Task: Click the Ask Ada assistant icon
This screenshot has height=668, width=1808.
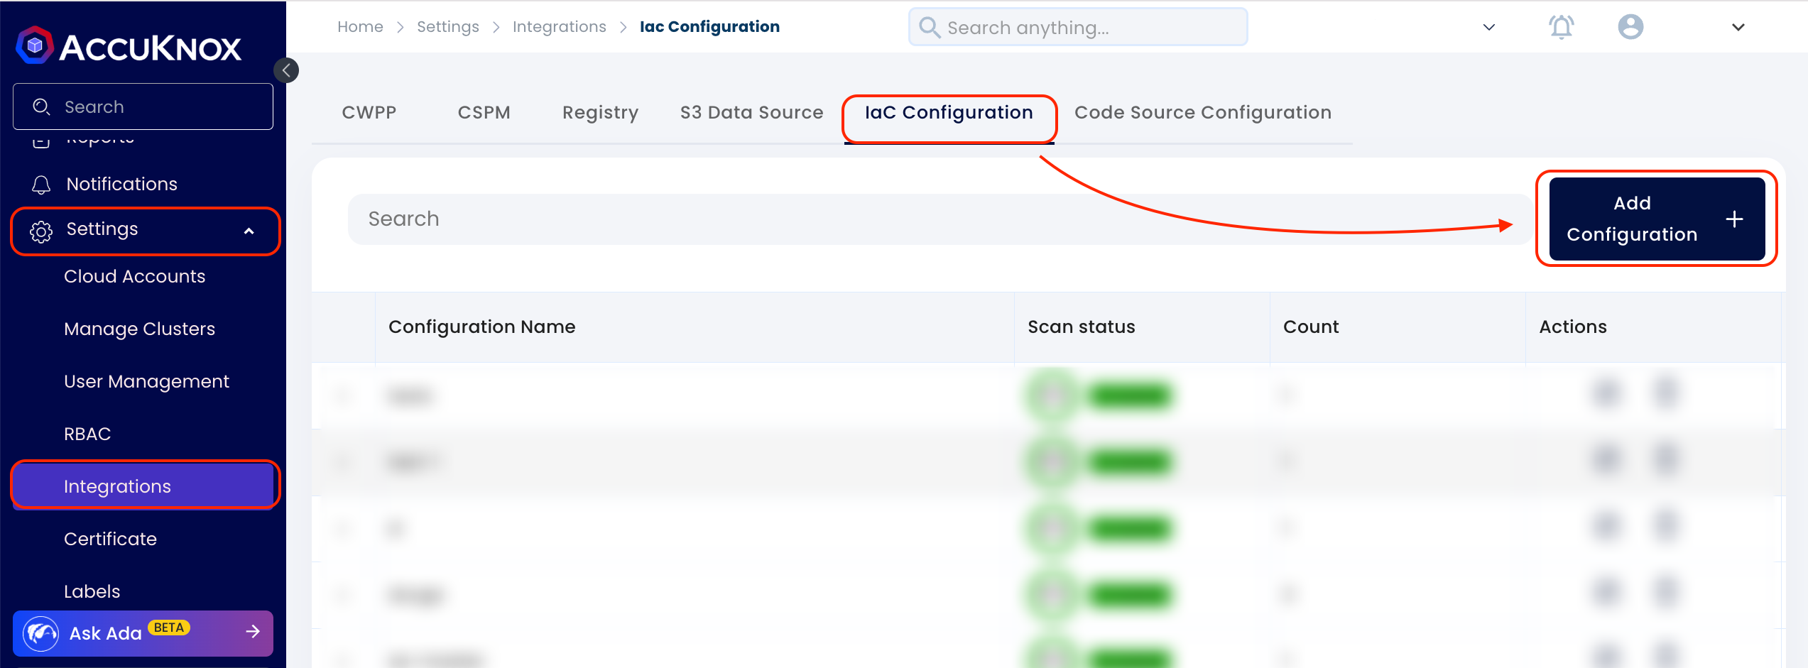Action: point(41,633)
